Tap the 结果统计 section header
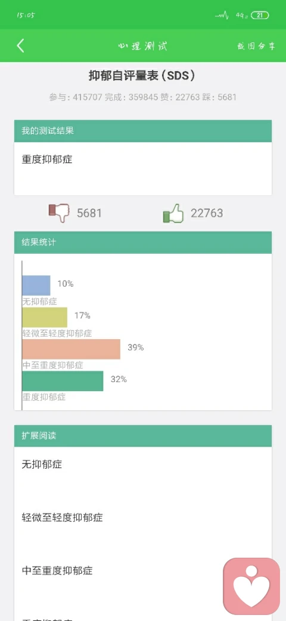Viewport: 286px width, 621px height. [143, 242]
